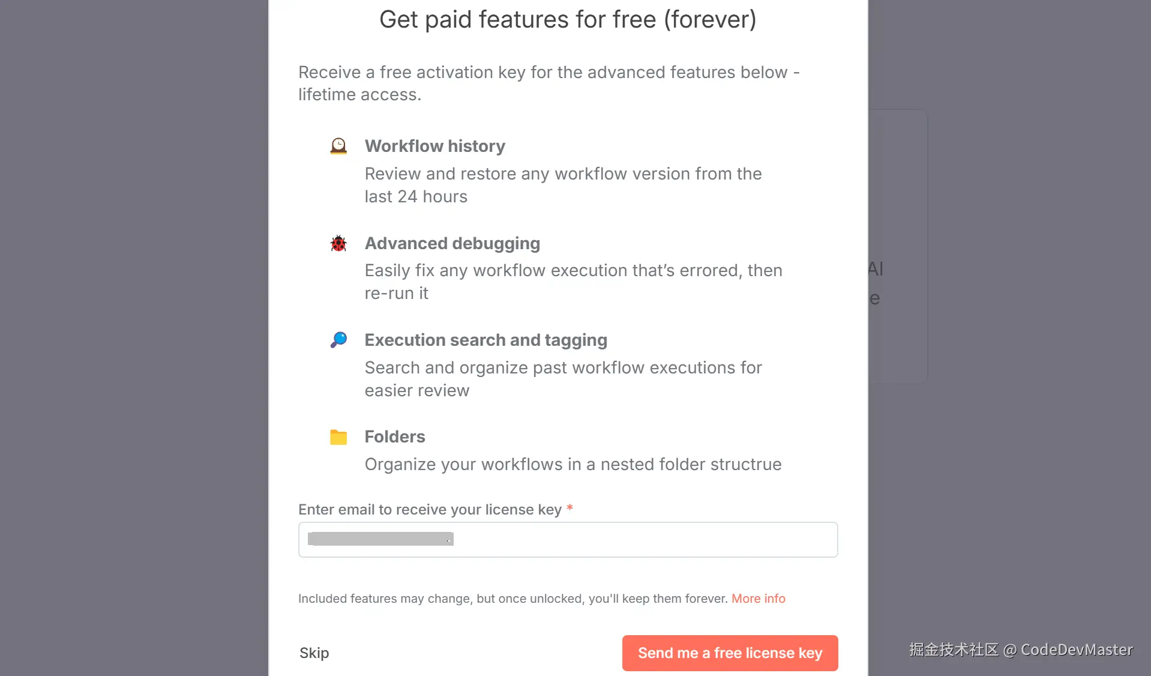Click the Workflow history heading
This screenshot has width=1151, height=676.
(434, 146)
